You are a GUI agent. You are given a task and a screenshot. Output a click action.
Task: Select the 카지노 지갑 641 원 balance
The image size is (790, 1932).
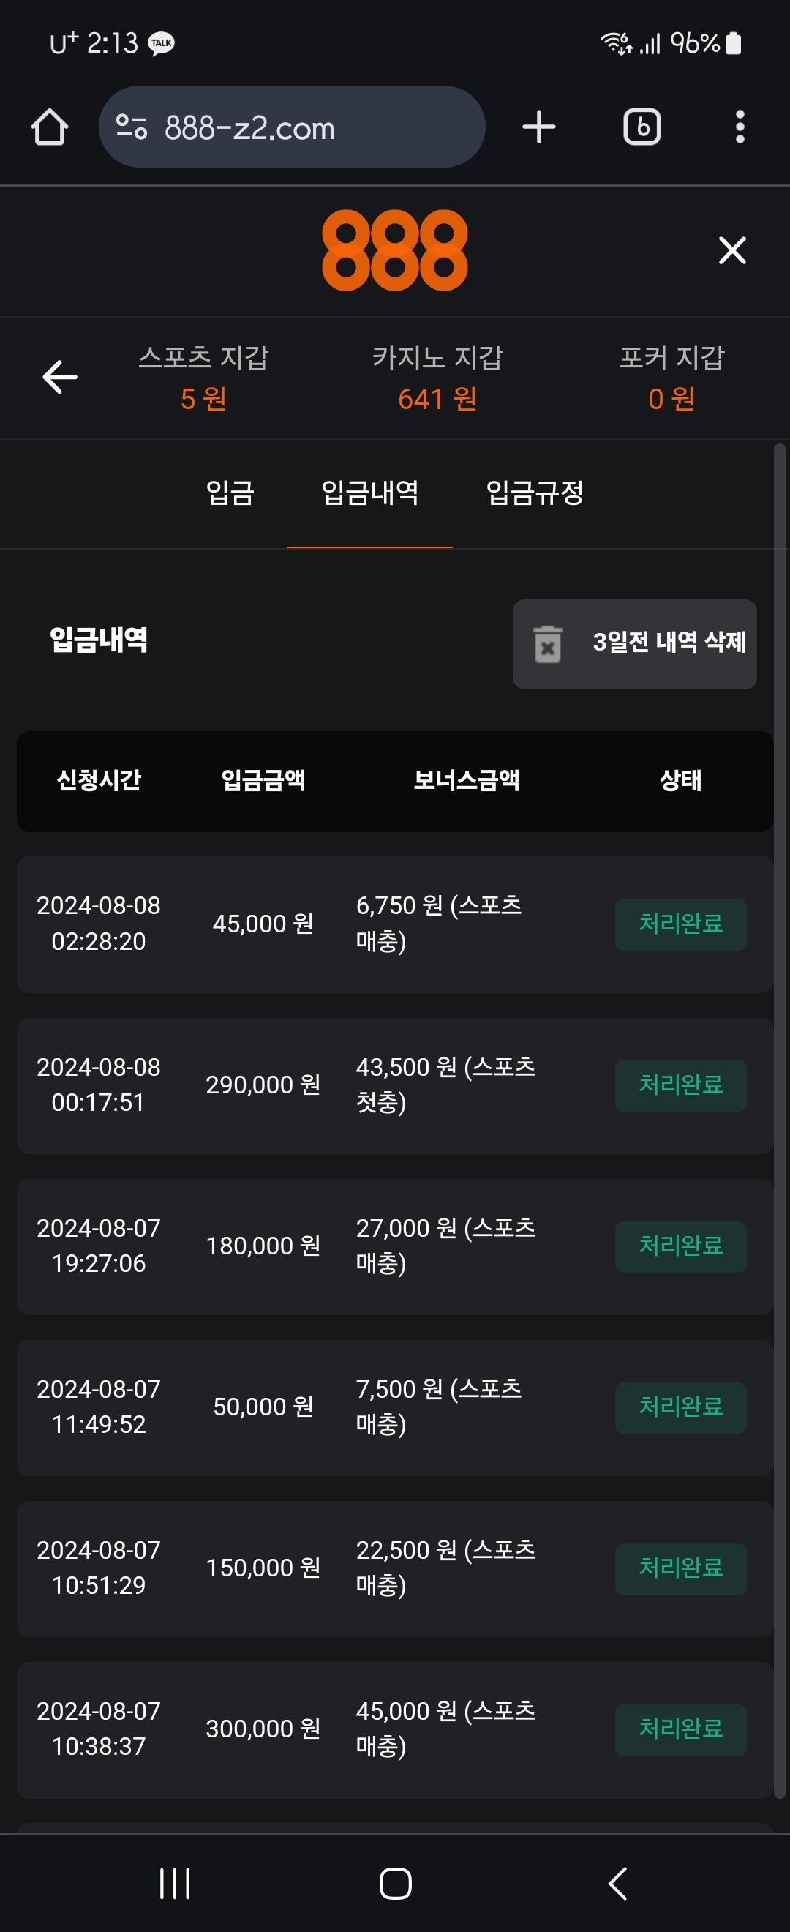(x=437, y=377)
